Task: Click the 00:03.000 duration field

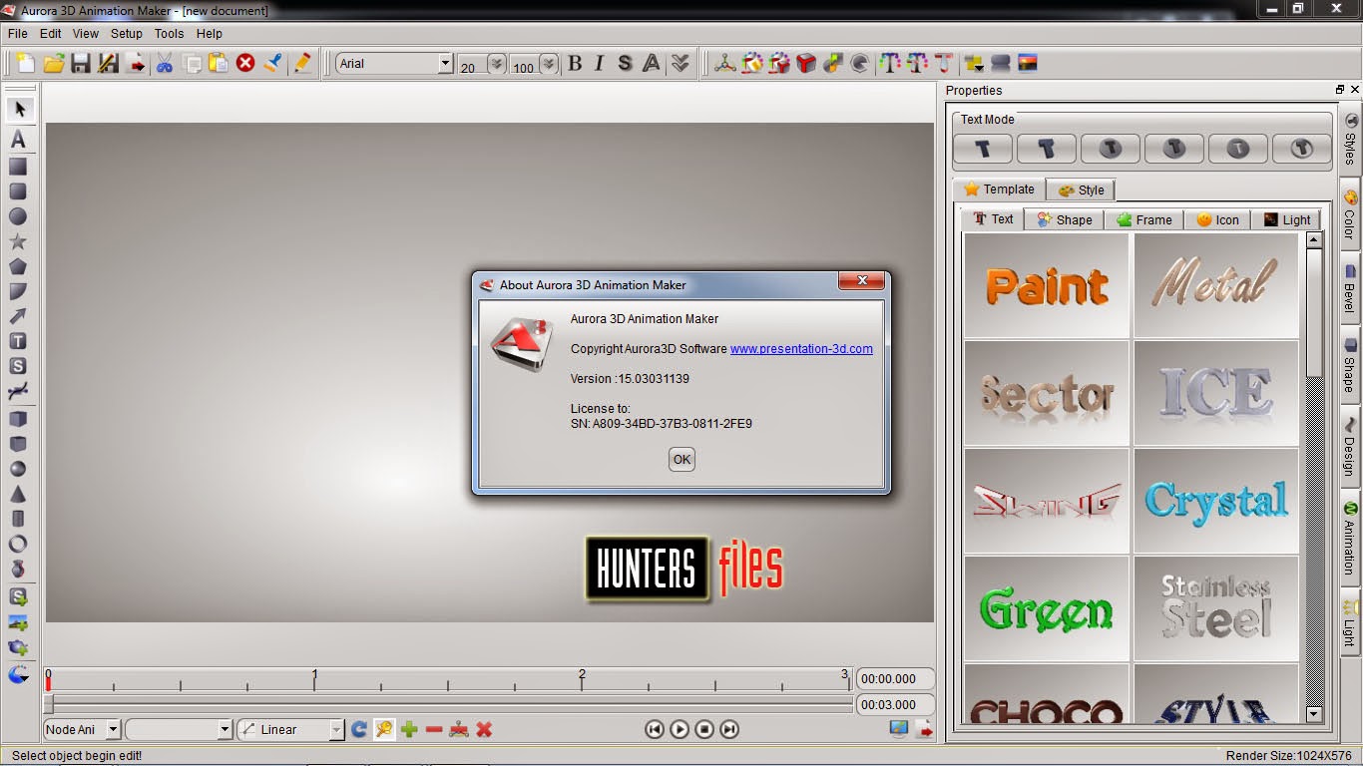Action: [895, 704]
